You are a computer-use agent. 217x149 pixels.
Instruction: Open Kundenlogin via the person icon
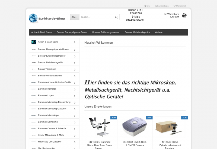pos(156,6)
